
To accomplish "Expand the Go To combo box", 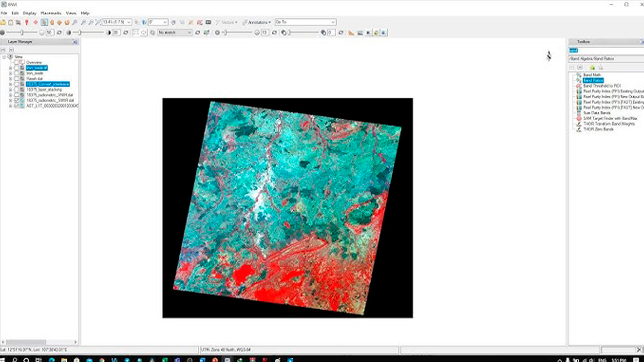I will (x=333, y=22).
